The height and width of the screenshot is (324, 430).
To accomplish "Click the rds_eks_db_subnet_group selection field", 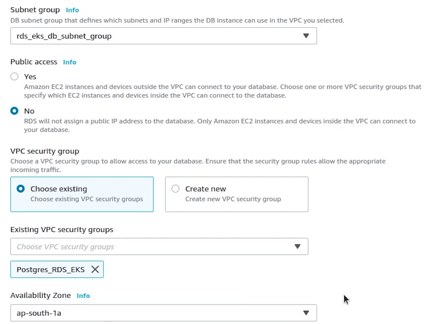I will 143,36.
